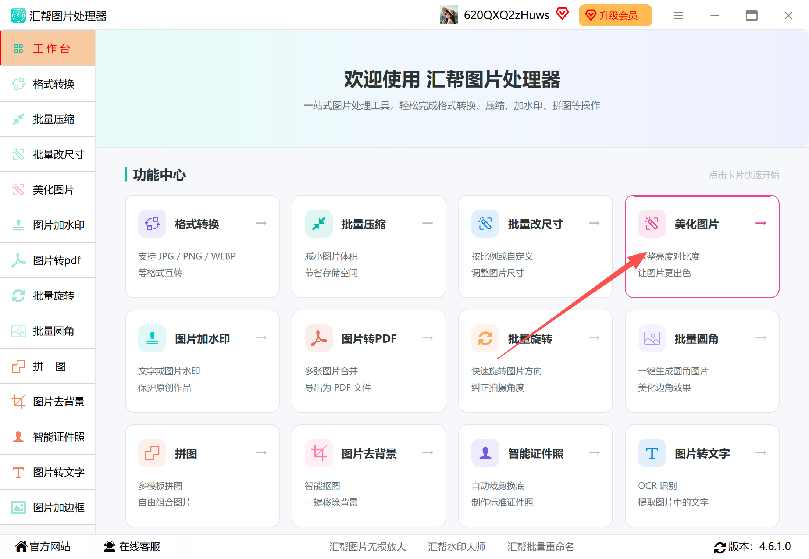
Task: Click the arrow on the 图片转文字 card
Action: pyautogui.click(x=761, y=453)
